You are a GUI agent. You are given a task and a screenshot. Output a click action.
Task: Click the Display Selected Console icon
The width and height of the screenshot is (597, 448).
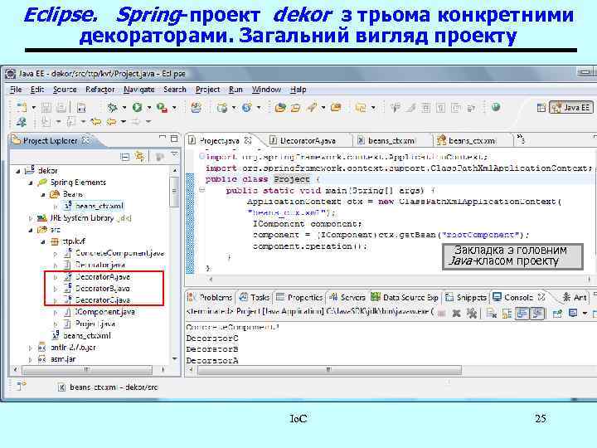click(573, 313)
